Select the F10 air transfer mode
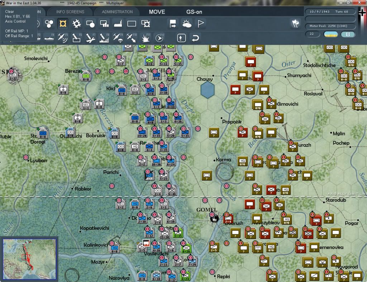This screenshot has height=282, width=367. pos(132,38)
